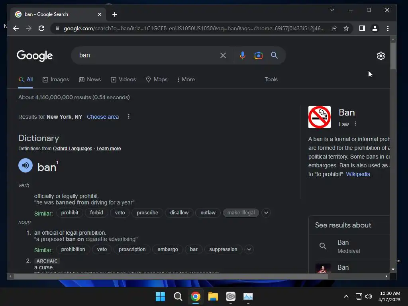Screen dimensions: 408x306
Task: Click the Choose area link
Action: pos(103,117)
